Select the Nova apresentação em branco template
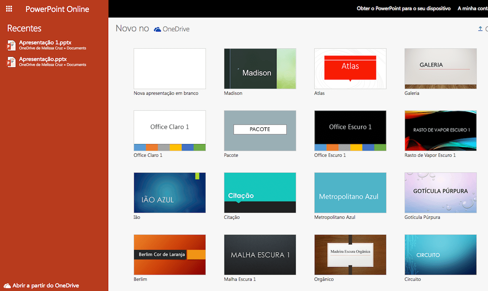 (169, 68)
